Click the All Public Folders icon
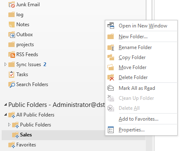Screen dimensions: 186x151 point(12,115)
